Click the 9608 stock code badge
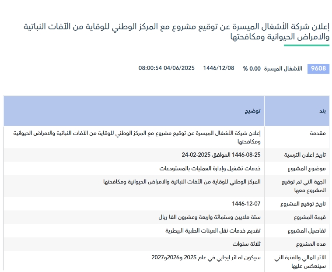This screenshot has width=332, height=272. pyautogui.click(x=318, y=68)
